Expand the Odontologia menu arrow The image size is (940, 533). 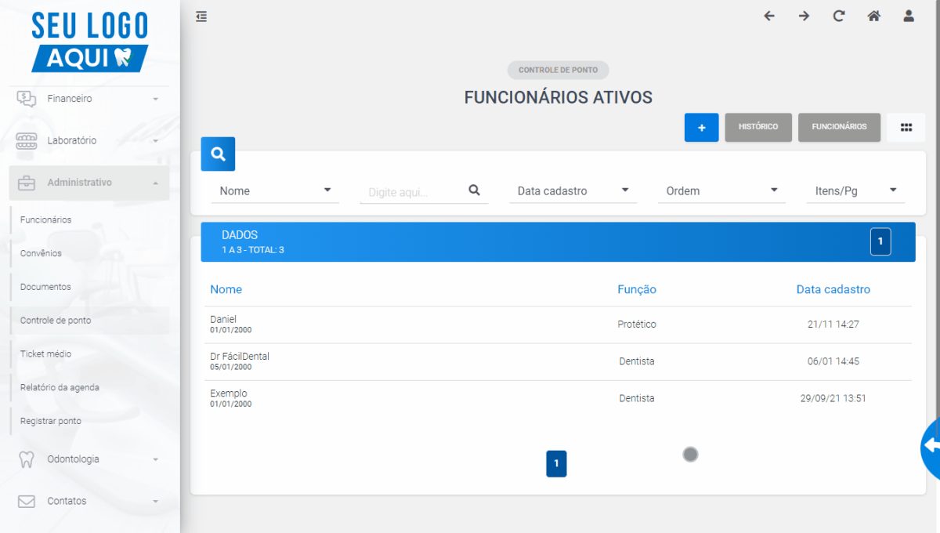click(155, 459)
